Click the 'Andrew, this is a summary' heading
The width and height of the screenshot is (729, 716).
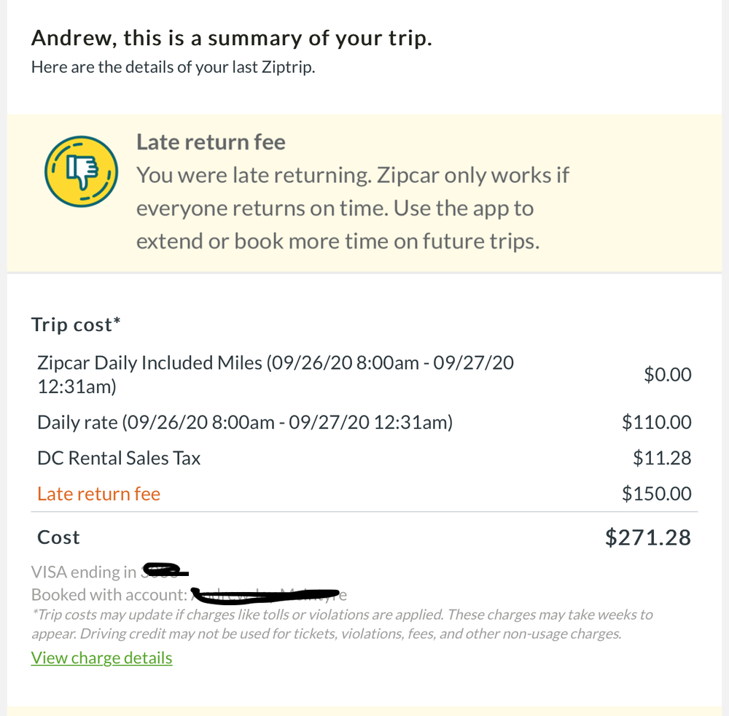232,39
